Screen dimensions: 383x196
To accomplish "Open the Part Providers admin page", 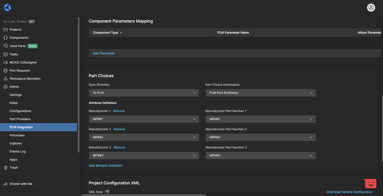I will [x=20, y=119].
